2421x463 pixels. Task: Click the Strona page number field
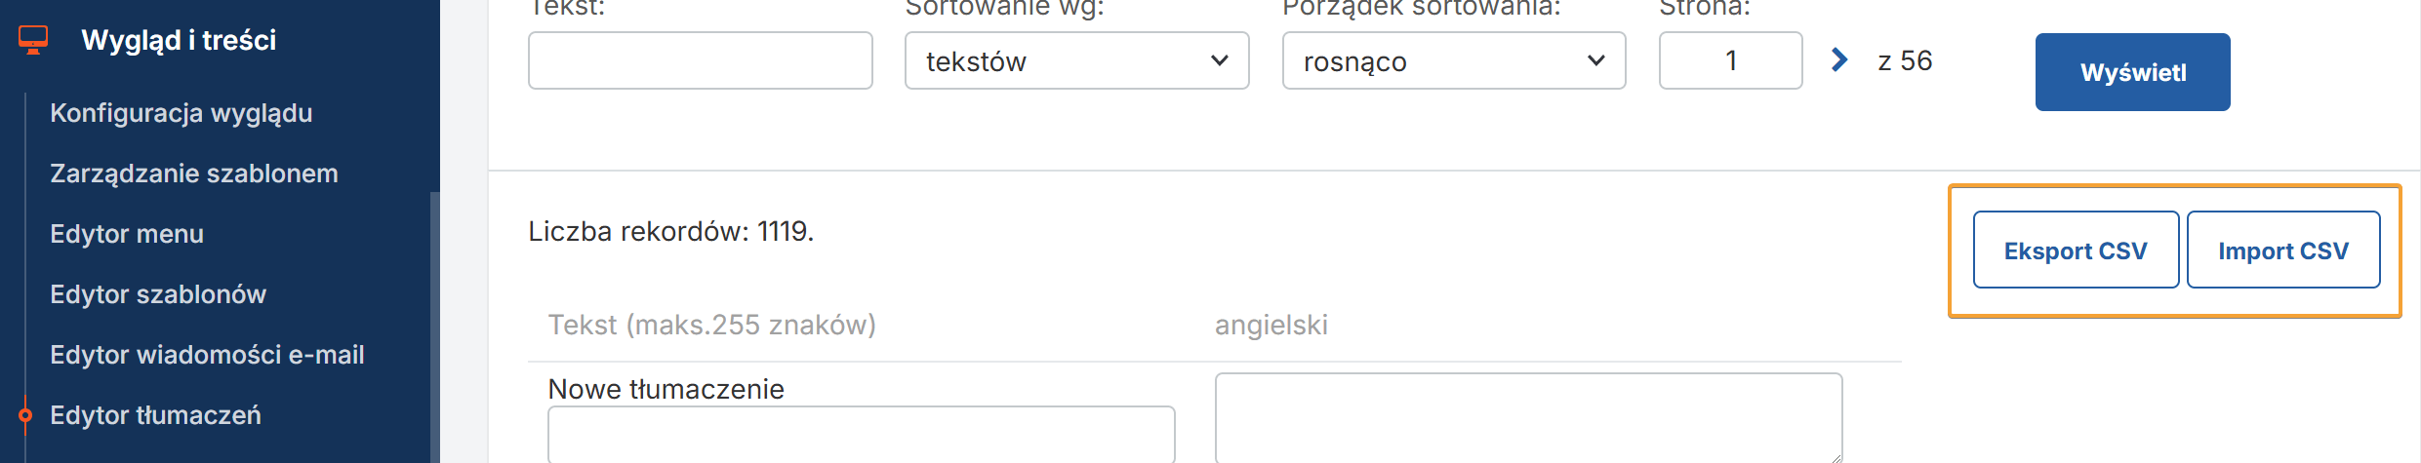click(x=1730, y=60)
